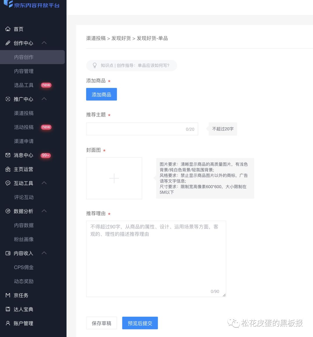Collapse the 创作中心 section chevron
This screenshot has width=313, height=337.
pyautogui.click(x=44, y=43)
